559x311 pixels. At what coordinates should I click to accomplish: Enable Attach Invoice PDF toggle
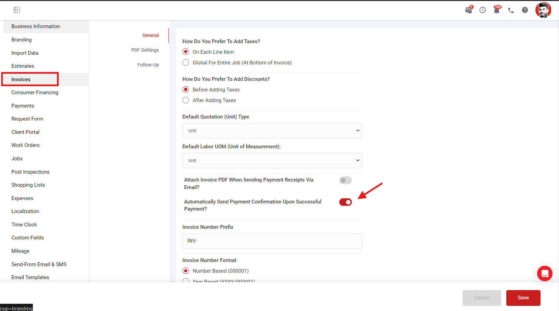(x=345, y=181)
